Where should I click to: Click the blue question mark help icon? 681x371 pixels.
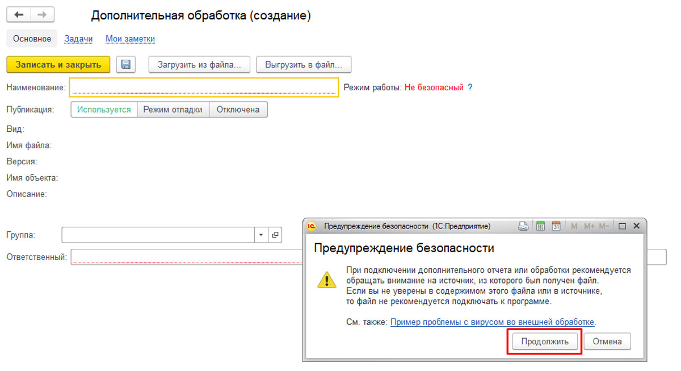pos(470,87)
